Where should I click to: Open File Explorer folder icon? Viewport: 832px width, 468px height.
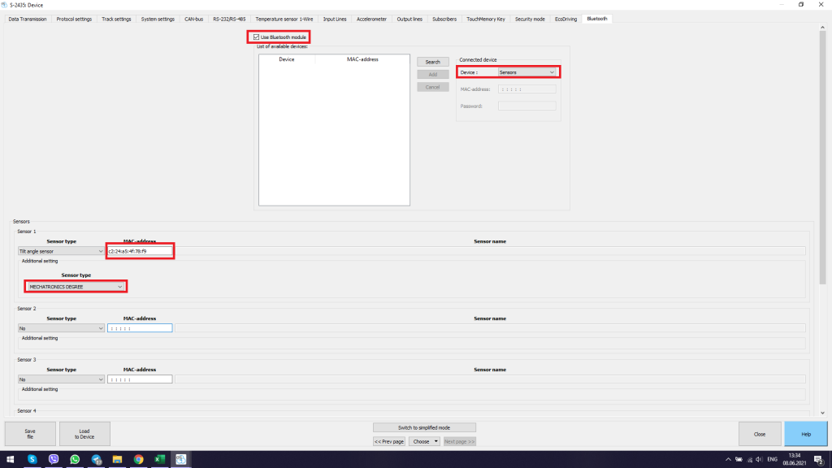(x=118, y=459)
